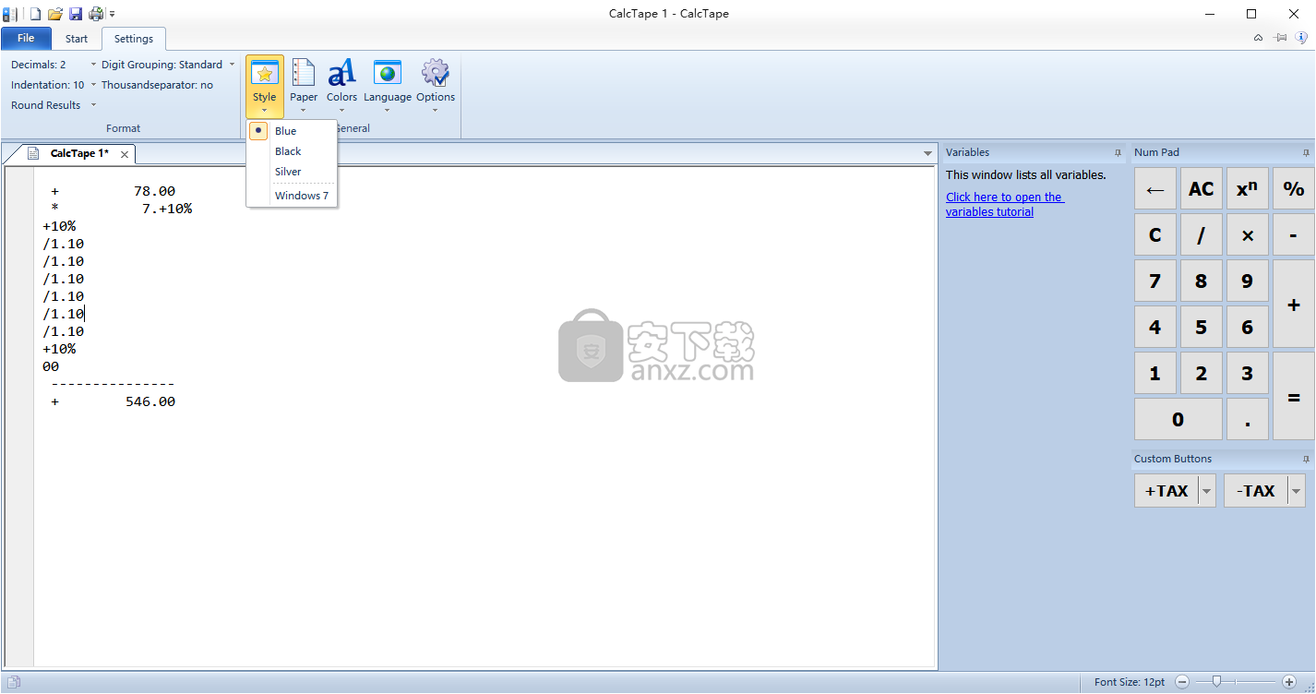Click the font size slider handle
The image size is (1316, 694).
coord(1217,681)
